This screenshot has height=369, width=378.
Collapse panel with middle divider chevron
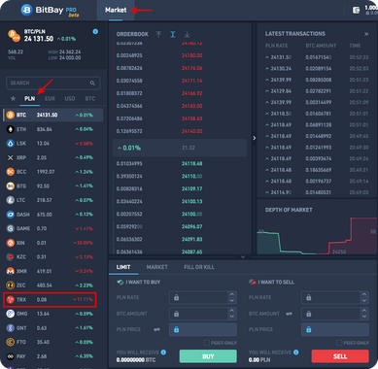(255, 138)
